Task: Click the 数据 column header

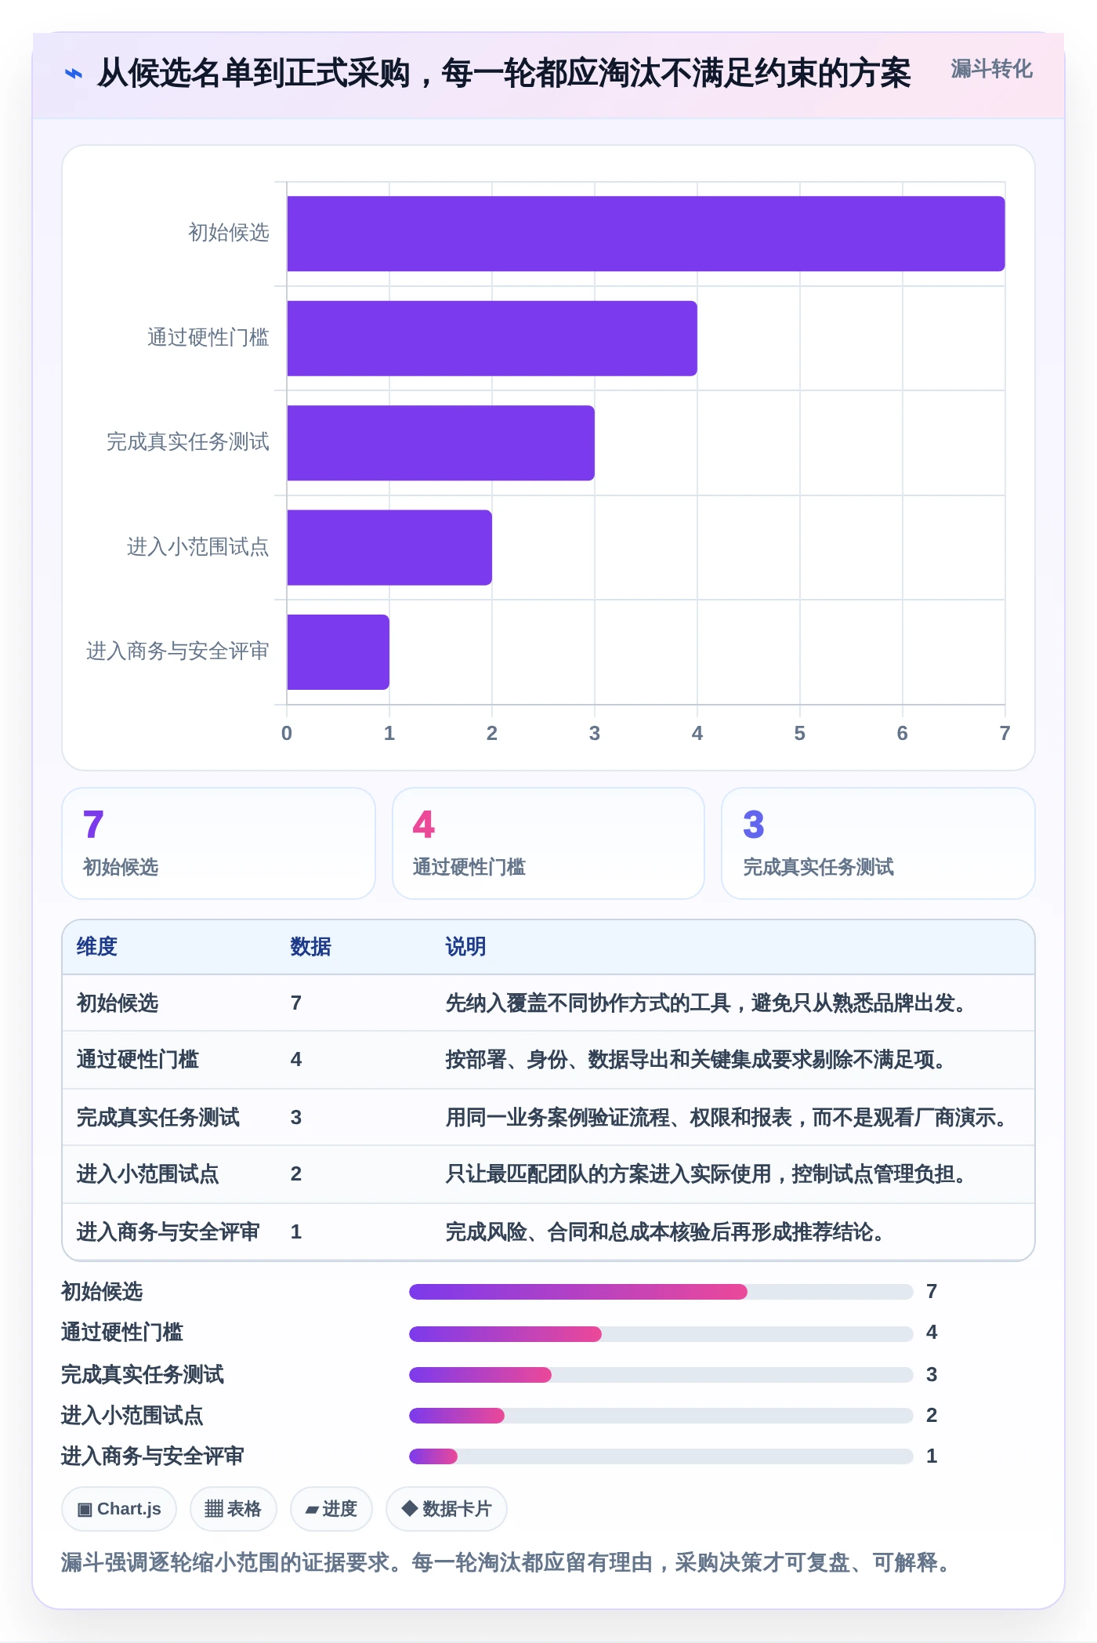Action: 310,947
